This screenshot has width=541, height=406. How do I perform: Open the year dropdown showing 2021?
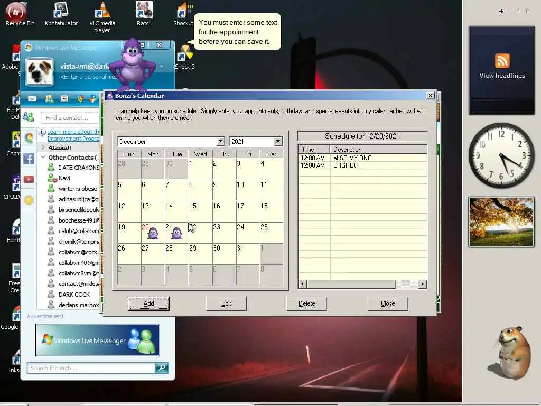[278, 141]
